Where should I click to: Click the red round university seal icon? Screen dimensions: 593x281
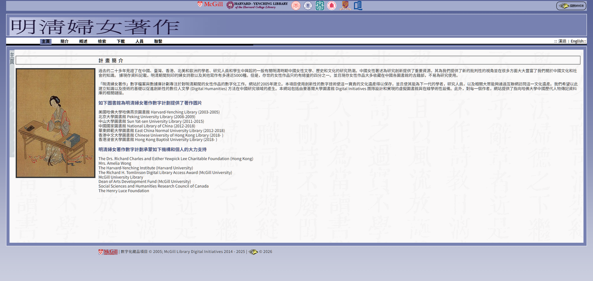332,5
